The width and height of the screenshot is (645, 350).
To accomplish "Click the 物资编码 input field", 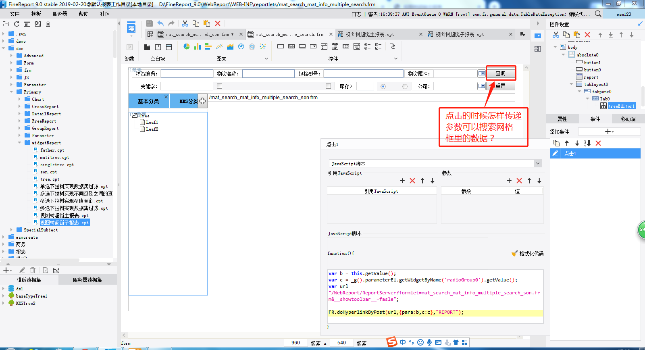I will pyautogui.click(x=187, y=73).
